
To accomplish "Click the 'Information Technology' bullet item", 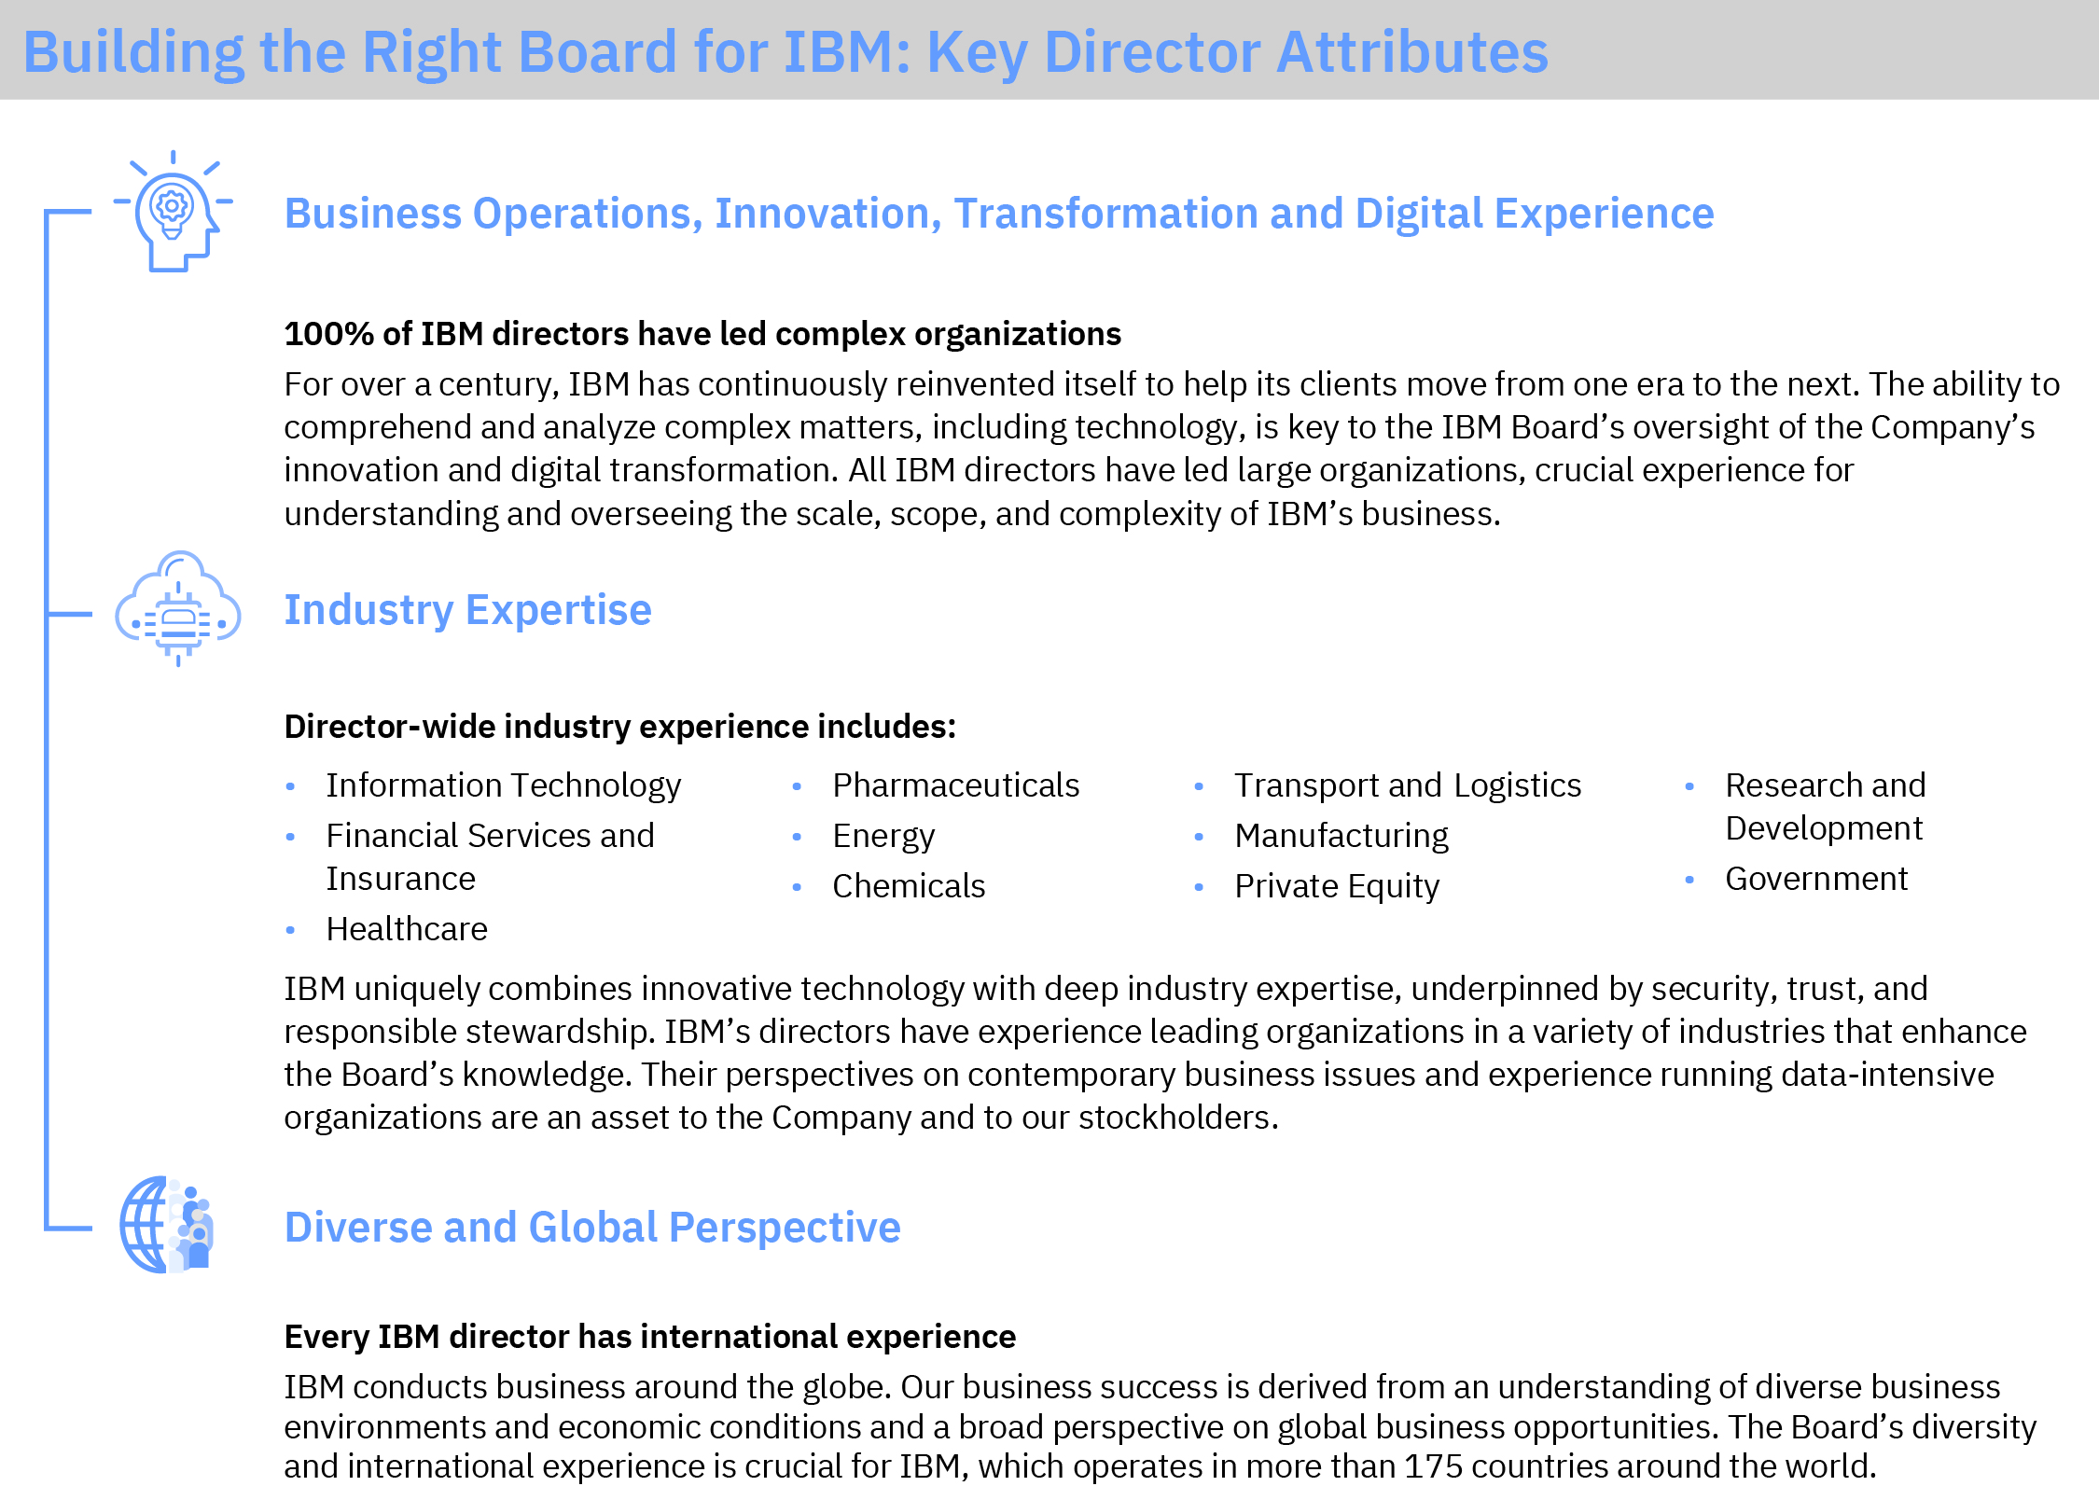I will coord(503,785).
